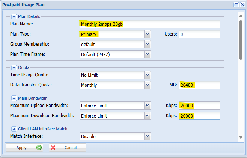Collapse the Quota section arrow
Image resolution: width=247 pixels, height=158 pixels.
(x=14, y=67)
